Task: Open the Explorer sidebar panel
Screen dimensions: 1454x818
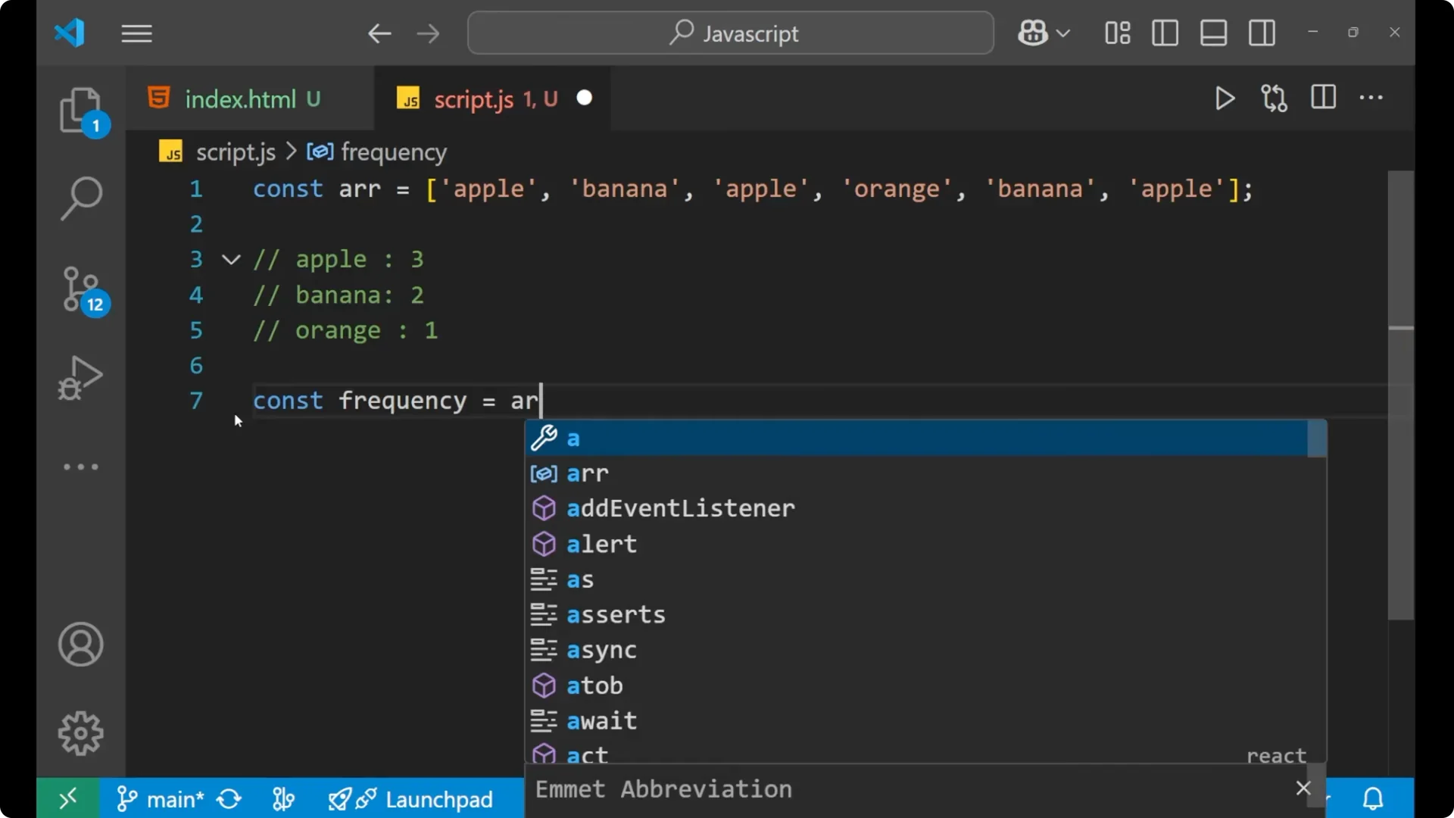Action: (x=81, y=111)
